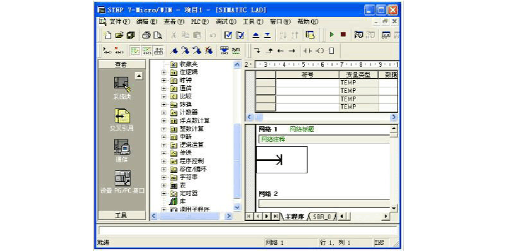
Task: Expand the 位逻辑 tree node
Action: [164, 73]
